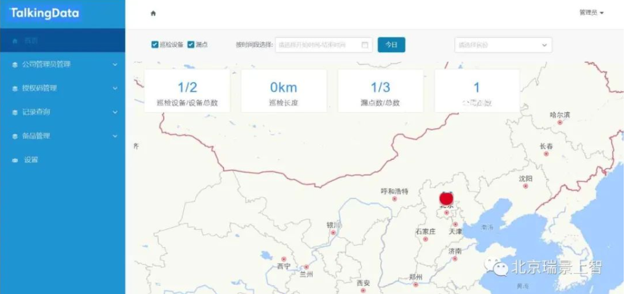The width and height of the screenshot is (625, 294).
Task: Click the stack icon beside 授权码管理
Action: tap(15, 89)
